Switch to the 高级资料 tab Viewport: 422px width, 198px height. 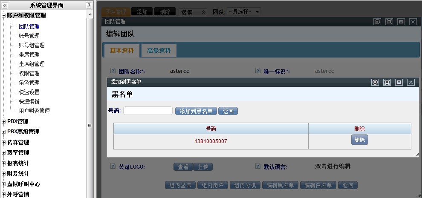coord(159,50)
